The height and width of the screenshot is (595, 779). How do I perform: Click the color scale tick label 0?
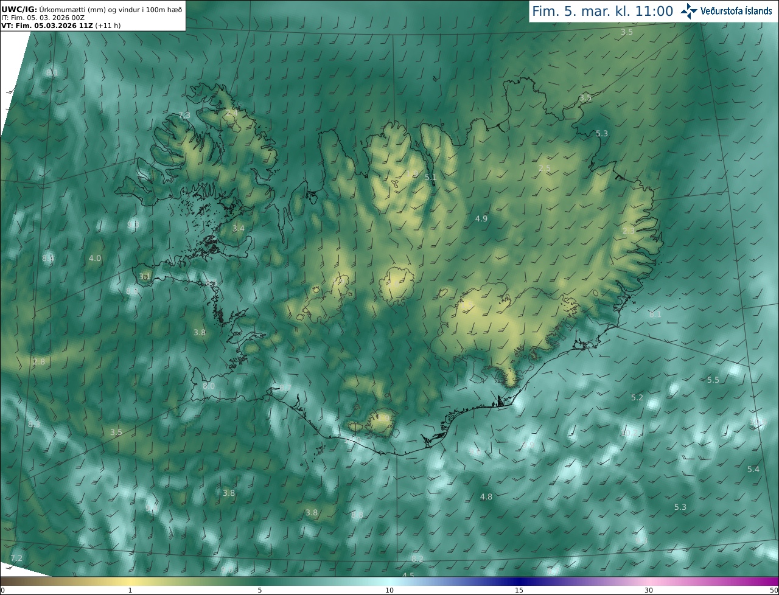2,590
